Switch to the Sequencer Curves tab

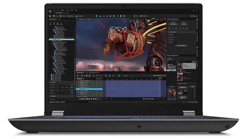[94, 73]
